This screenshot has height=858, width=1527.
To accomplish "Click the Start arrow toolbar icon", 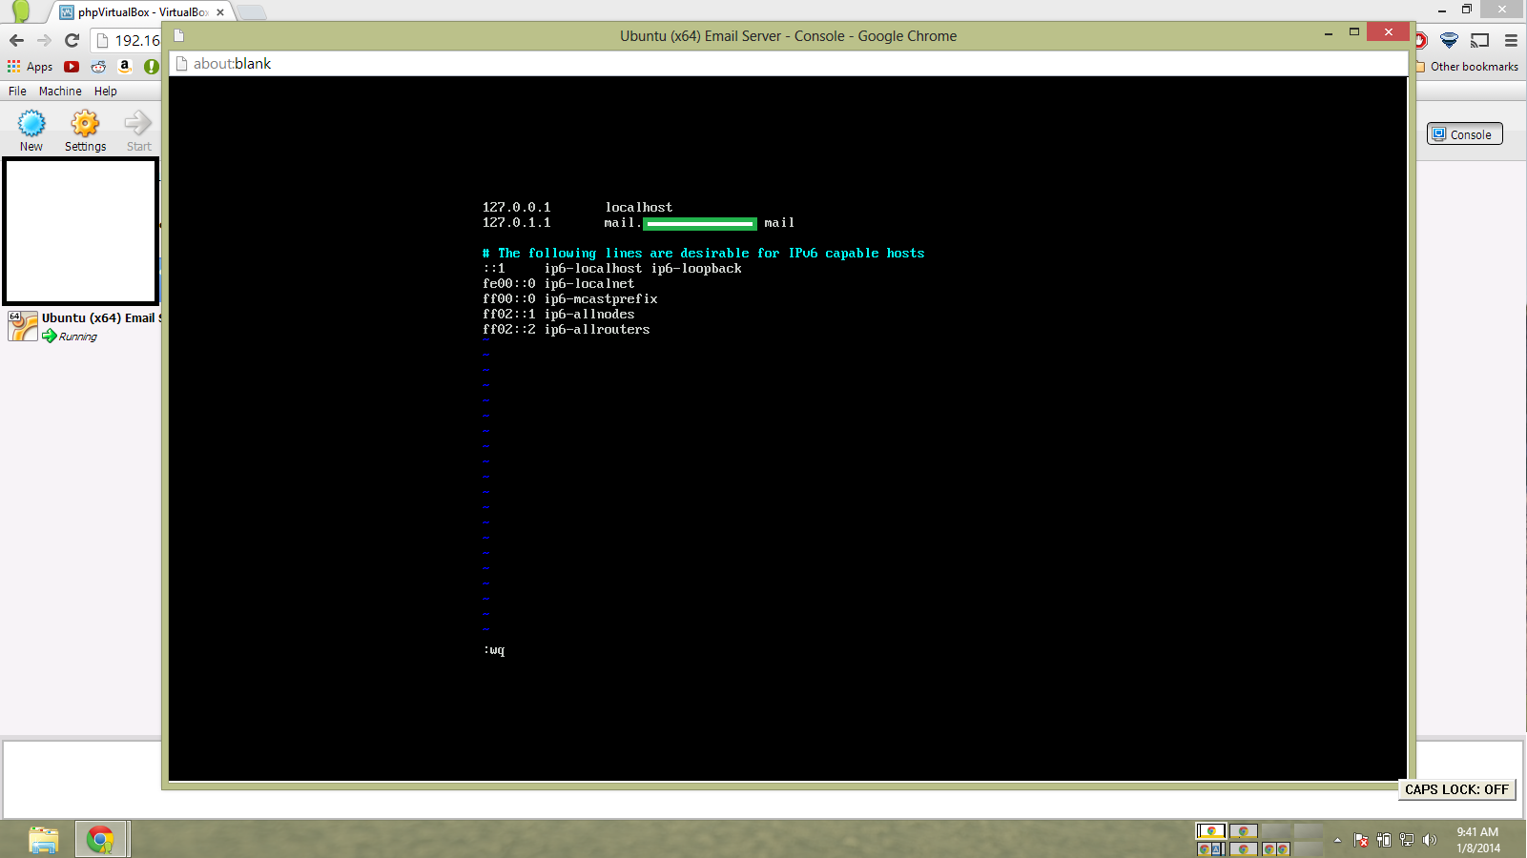I will pos(138,124).
